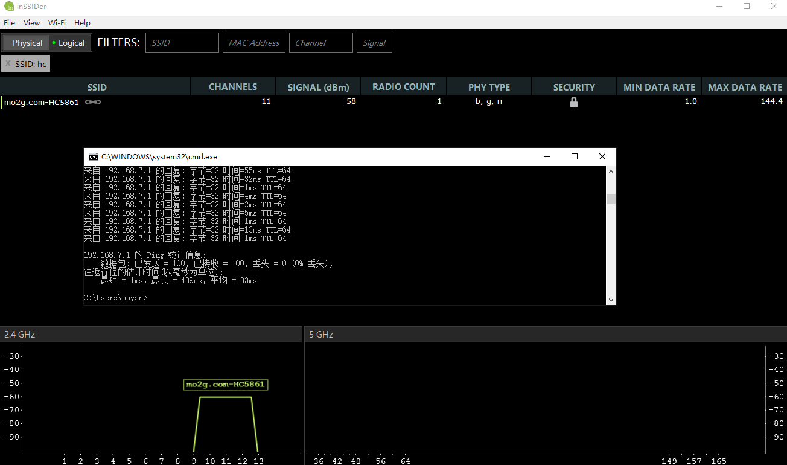Viewport: 787px width, 465px height.
Task: Sort by SECURITY column header
Action: (574, 87)
